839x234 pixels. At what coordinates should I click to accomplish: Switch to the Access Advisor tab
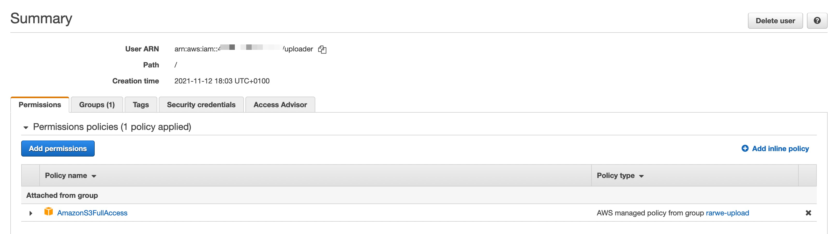click(280, 105)
